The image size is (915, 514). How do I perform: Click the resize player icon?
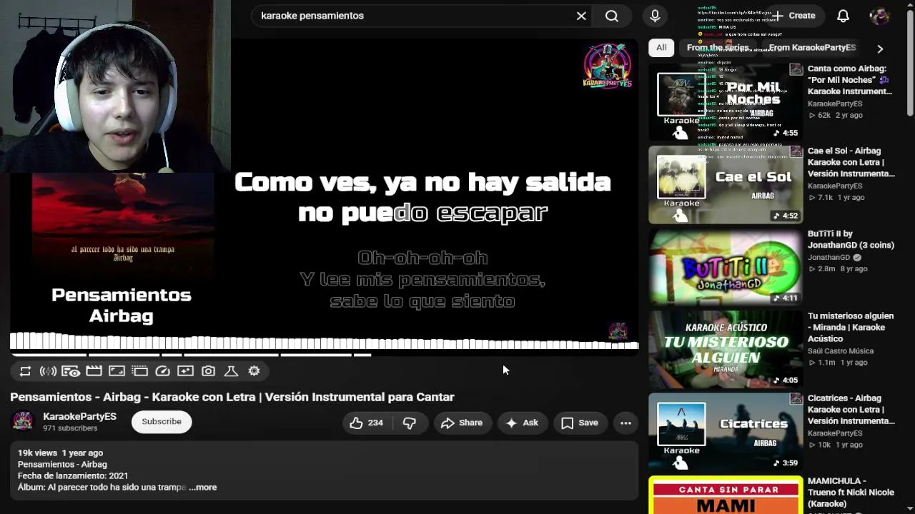pyautogui.click(x=117, y=371)
